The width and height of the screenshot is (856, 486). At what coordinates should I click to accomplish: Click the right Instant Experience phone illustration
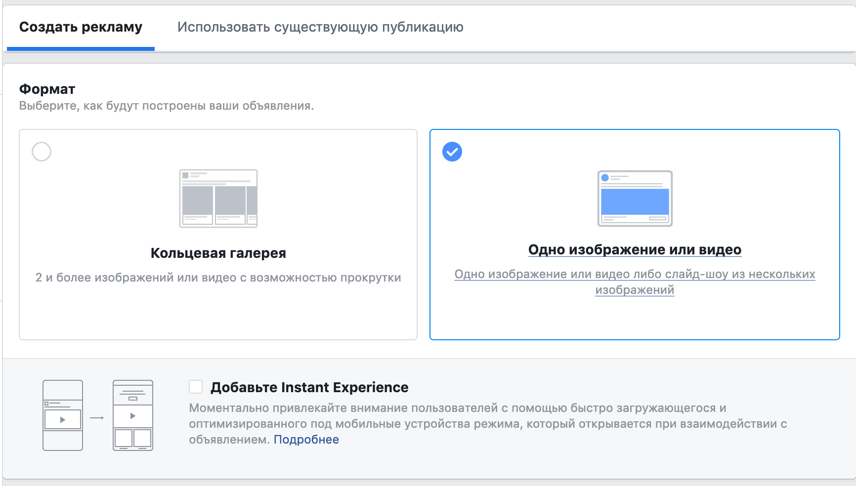(x=133, y=415)
